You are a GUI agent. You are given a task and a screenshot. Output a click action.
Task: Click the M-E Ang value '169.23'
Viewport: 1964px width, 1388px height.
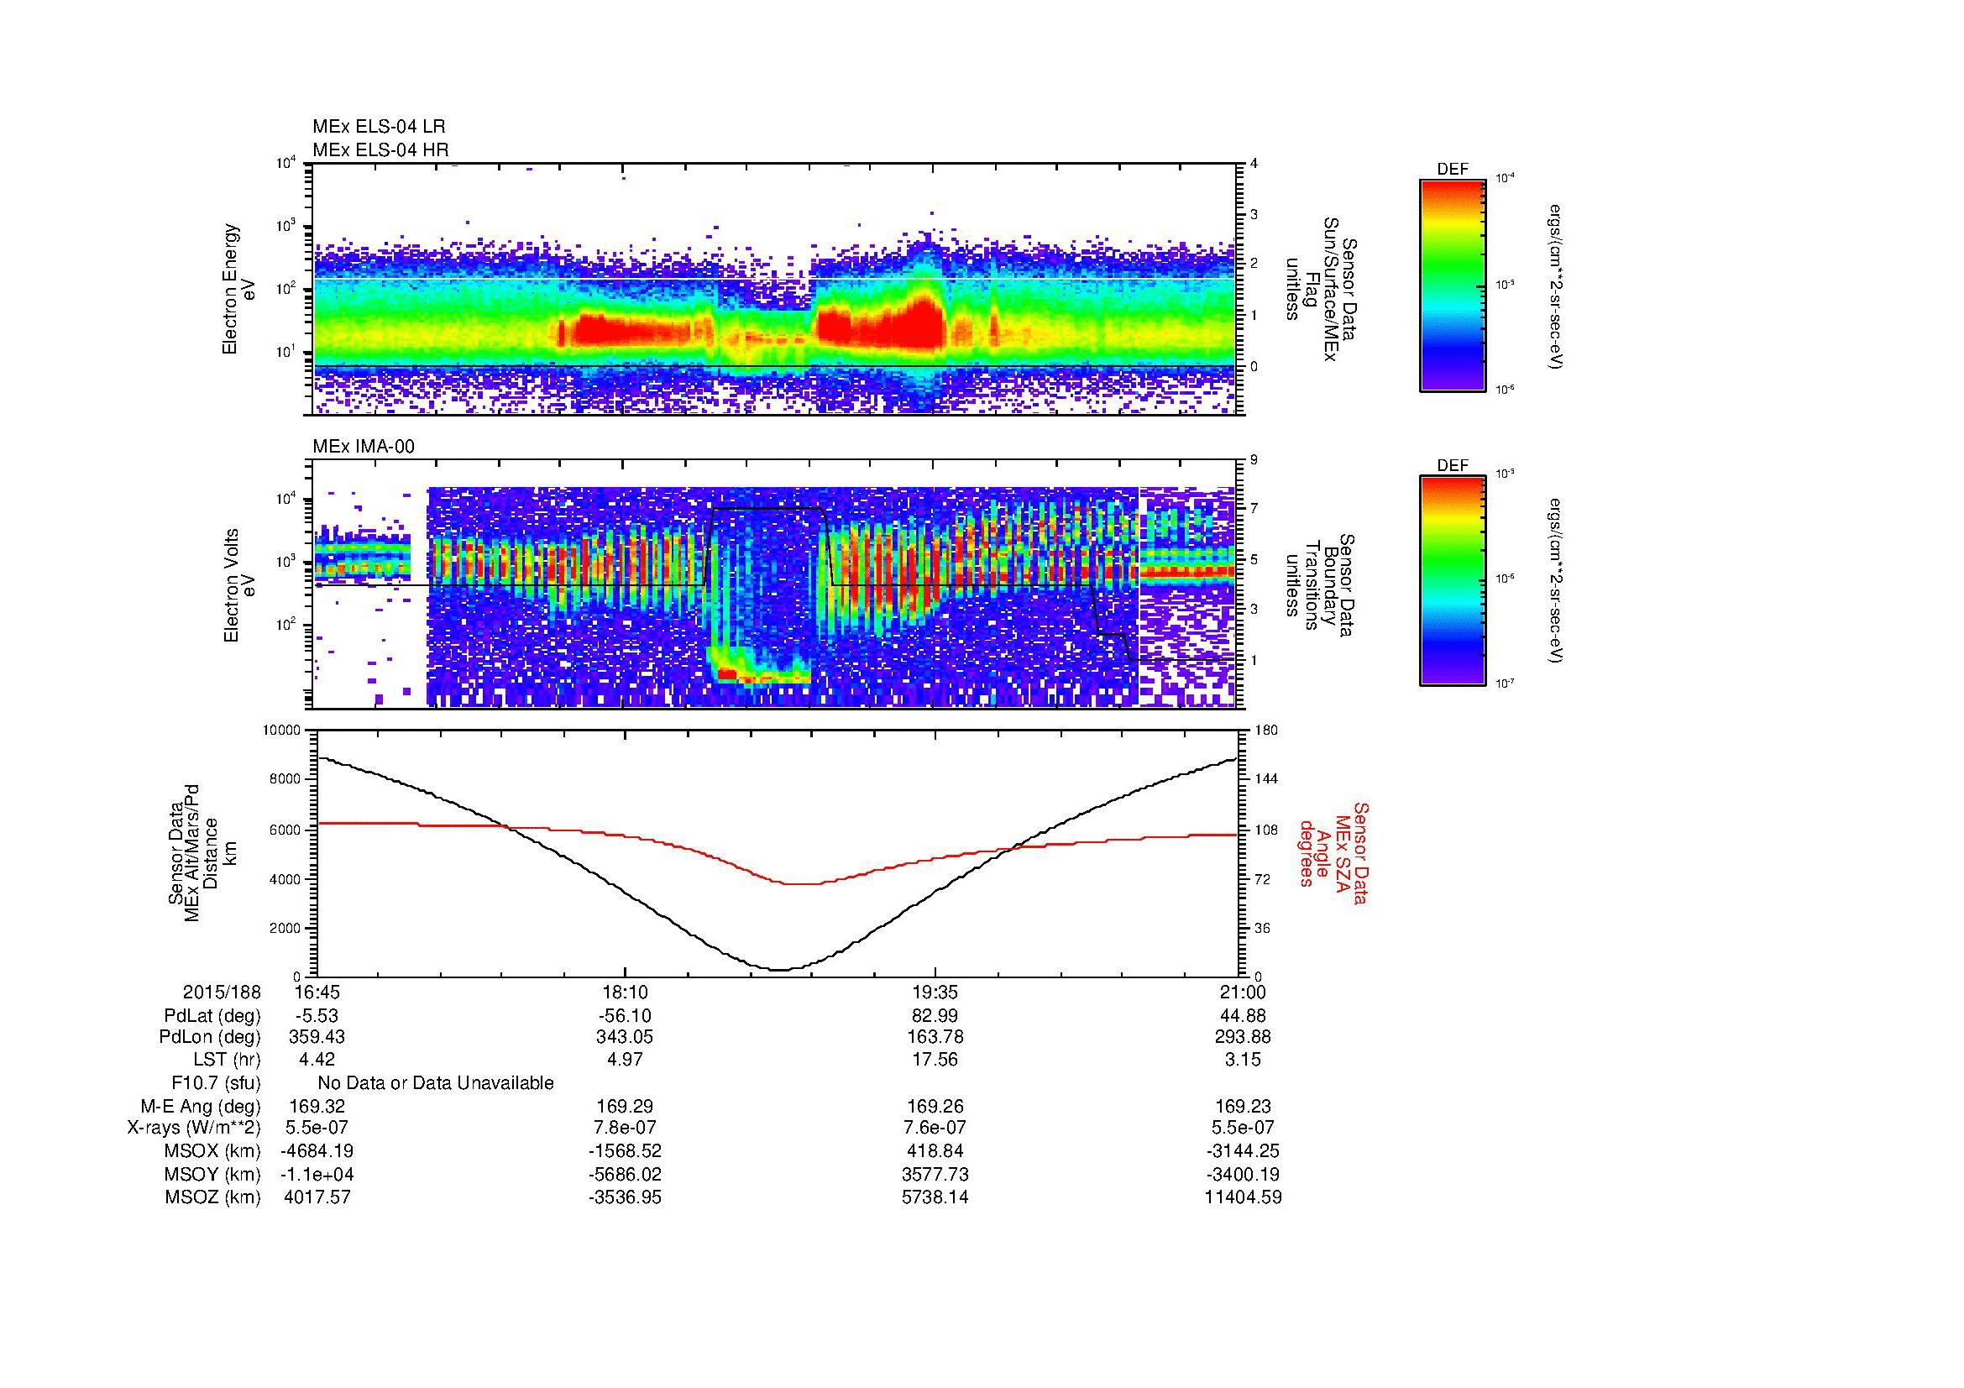click(1244, 1107)
